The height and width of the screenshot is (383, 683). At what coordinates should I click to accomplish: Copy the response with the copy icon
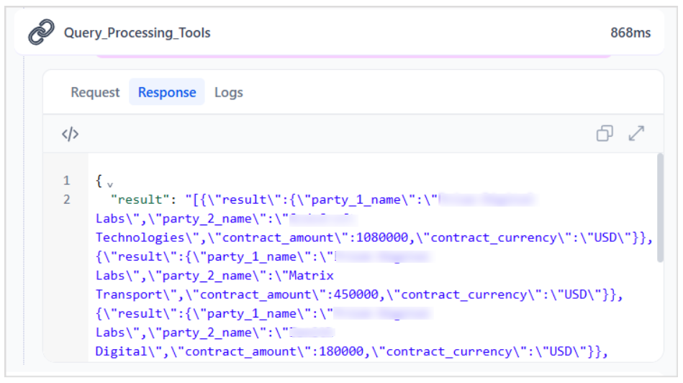(x=605, y=133)
